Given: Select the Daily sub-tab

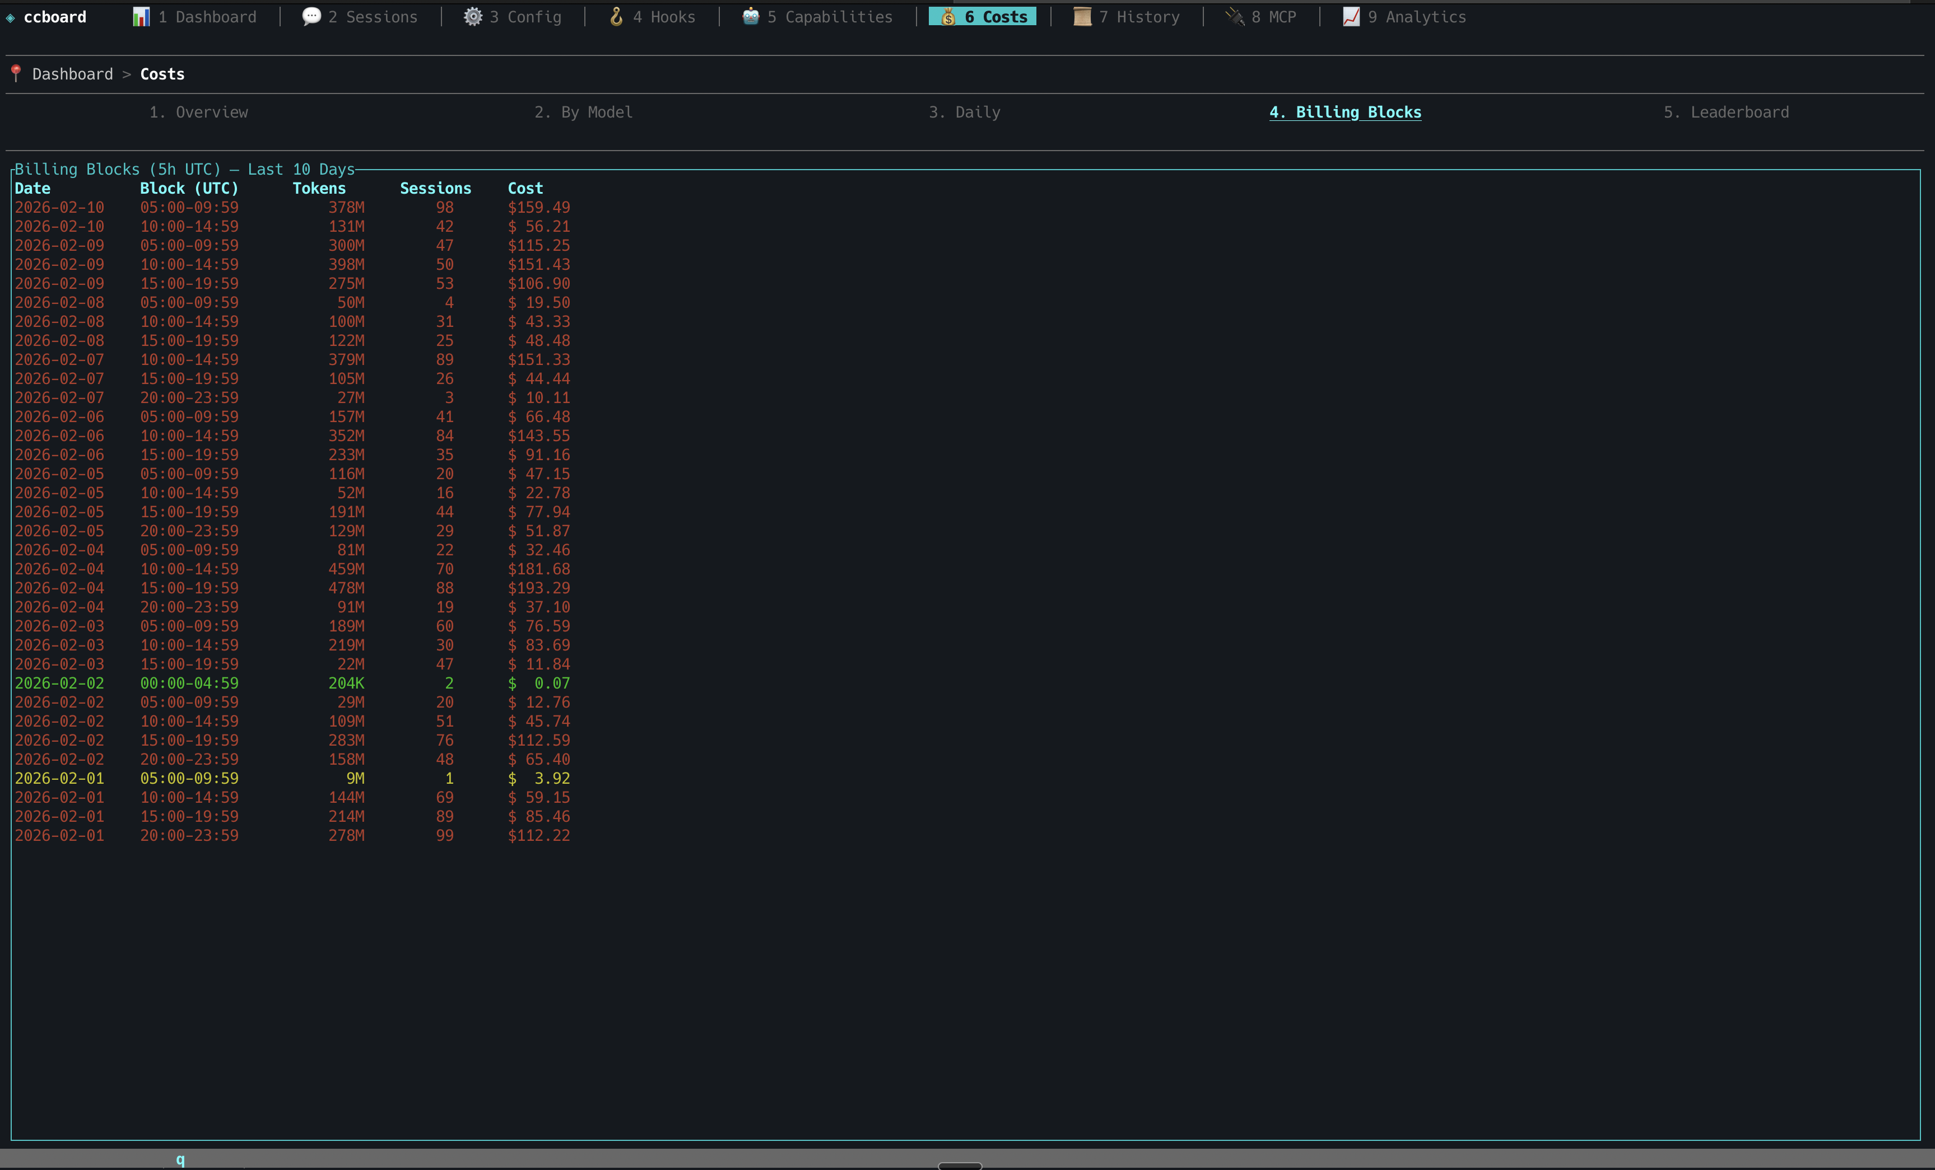Looking at the screenshot, I should (964, 112).
